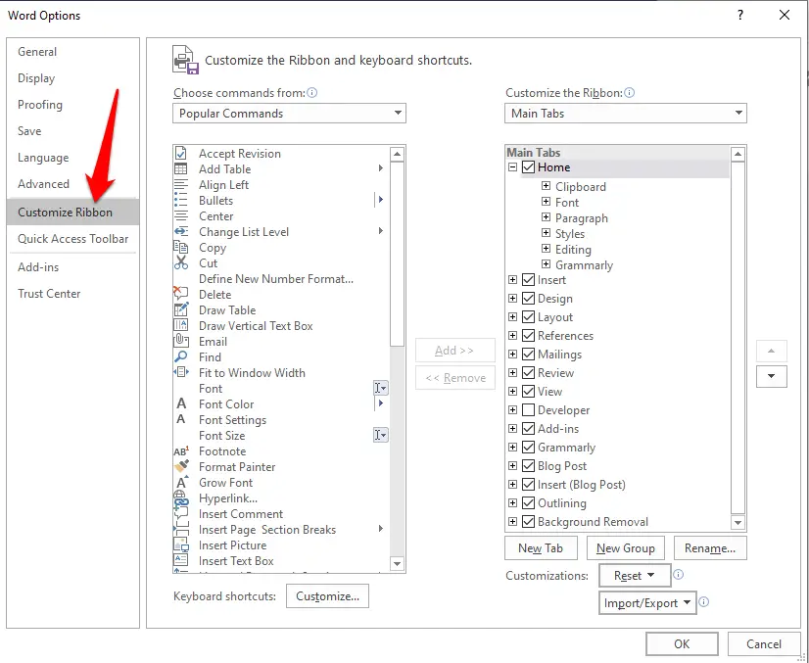Open the Reset customizations dropdown
809x663 pixels.
635,575
